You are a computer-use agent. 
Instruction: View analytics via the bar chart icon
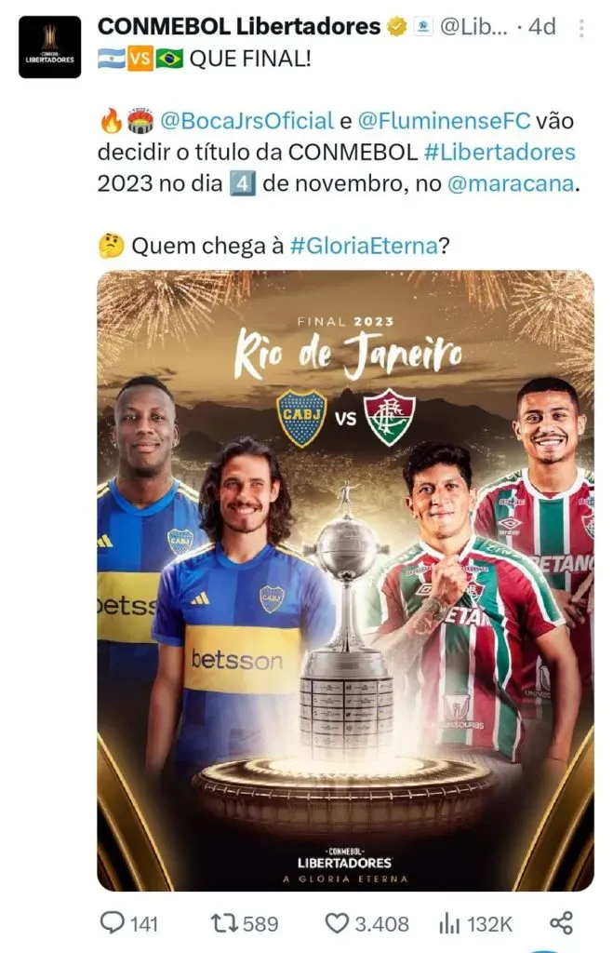coord(449,924)
